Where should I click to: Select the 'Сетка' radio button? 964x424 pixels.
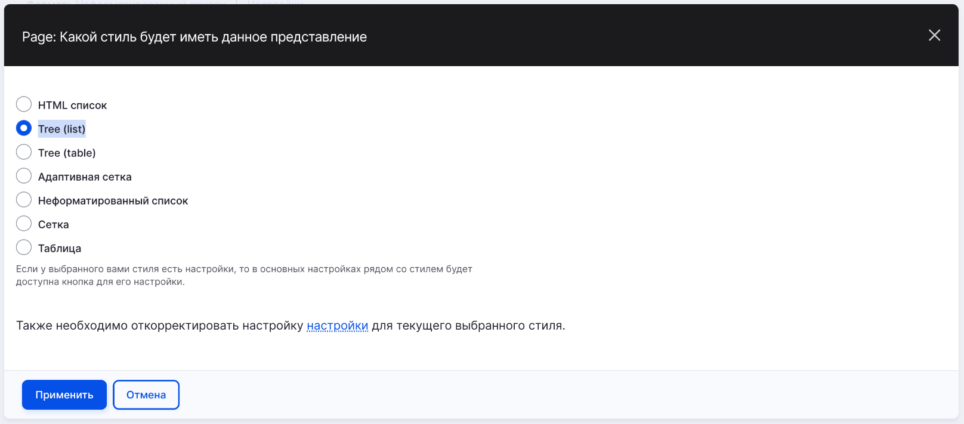[x=24, y=224]
